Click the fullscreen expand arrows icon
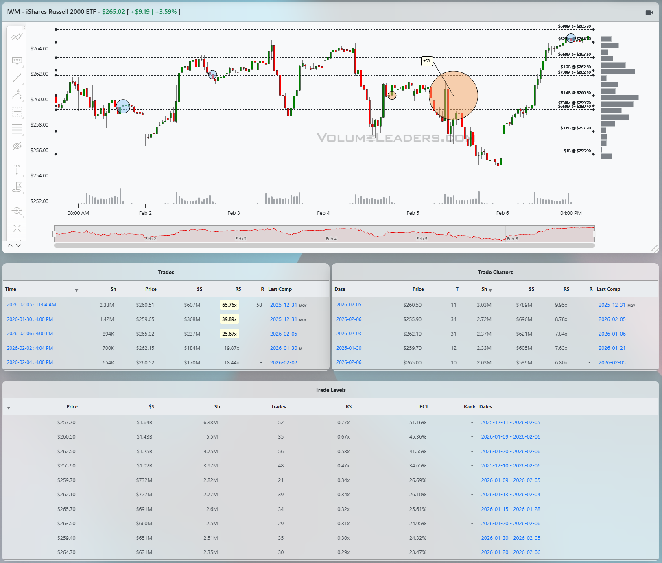The image size is (662, 563). coord(17,228)
